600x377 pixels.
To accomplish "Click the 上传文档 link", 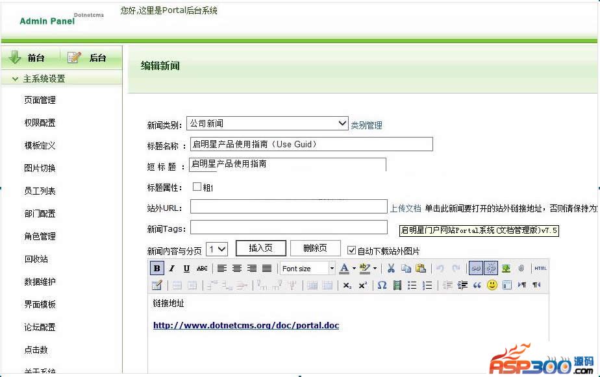I will (x=406, y=208).
